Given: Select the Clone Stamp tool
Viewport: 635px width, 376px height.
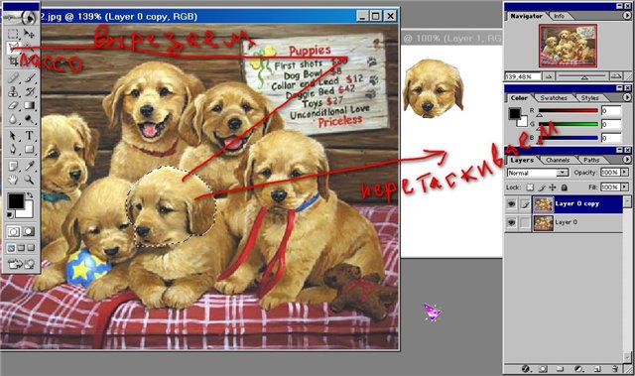Looking at the screenshot, I should [13, 91].
